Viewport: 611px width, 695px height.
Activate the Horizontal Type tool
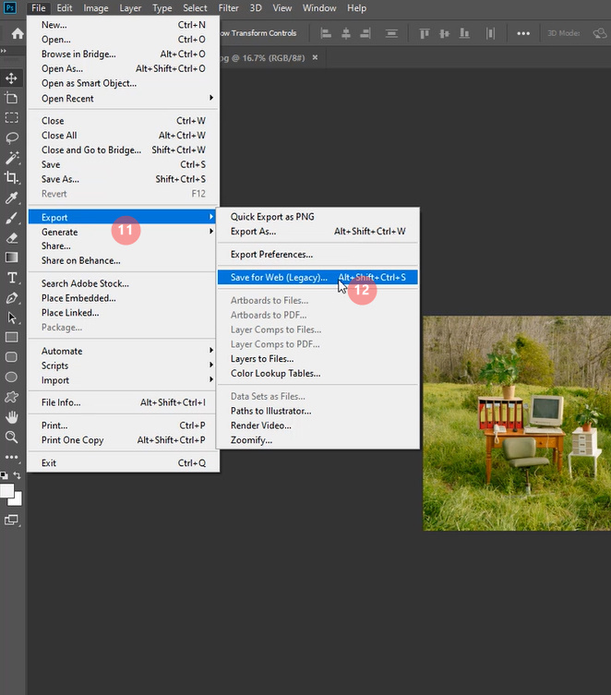12,278
